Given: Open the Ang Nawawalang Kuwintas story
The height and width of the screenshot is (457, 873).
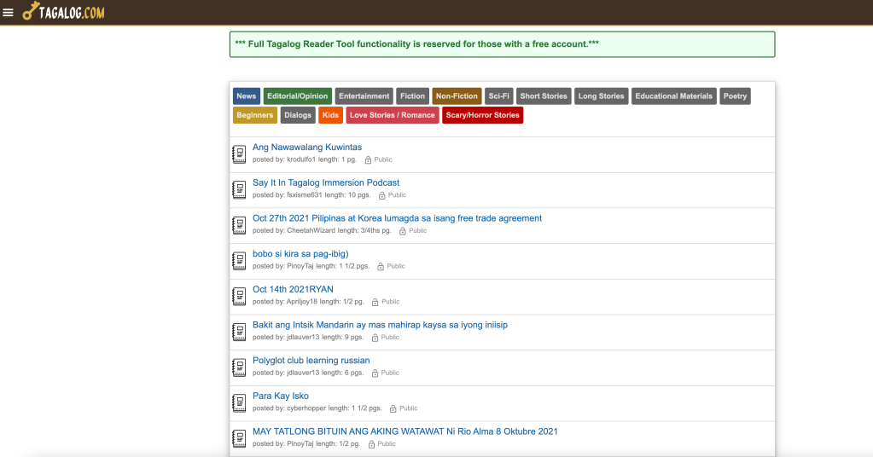Looking at the screenshot, I should pyautogui.click(x=307, y=148).
